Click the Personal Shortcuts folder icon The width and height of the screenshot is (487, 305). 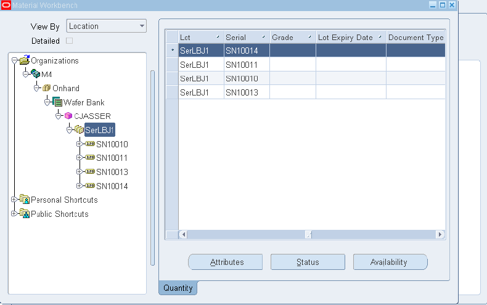point(25,199)
